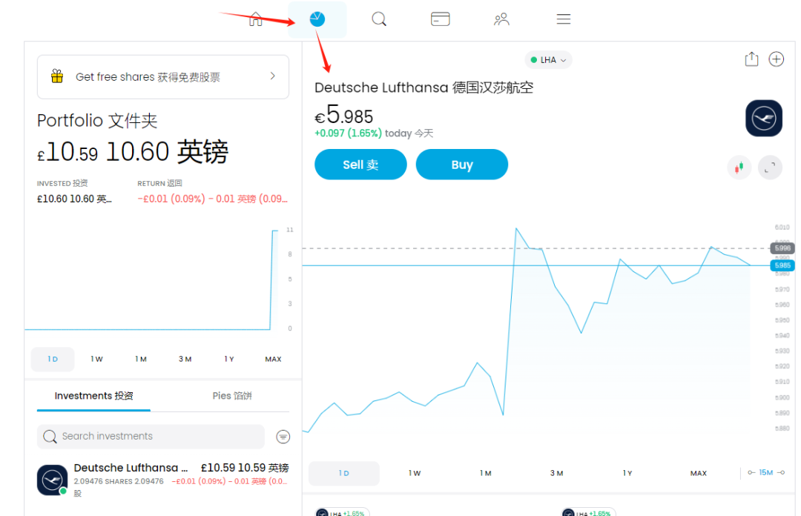Image resolution: width=801 pixels, height=516 pixels.
Task: Click the Sell button
Action: tap(360, 165)
